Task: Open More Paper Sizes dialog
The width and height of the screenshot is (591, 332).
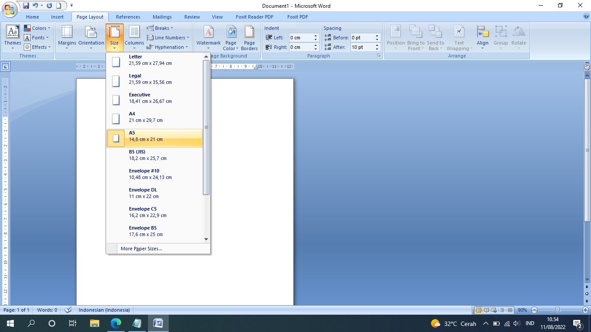Action: (x=158, y=249)
